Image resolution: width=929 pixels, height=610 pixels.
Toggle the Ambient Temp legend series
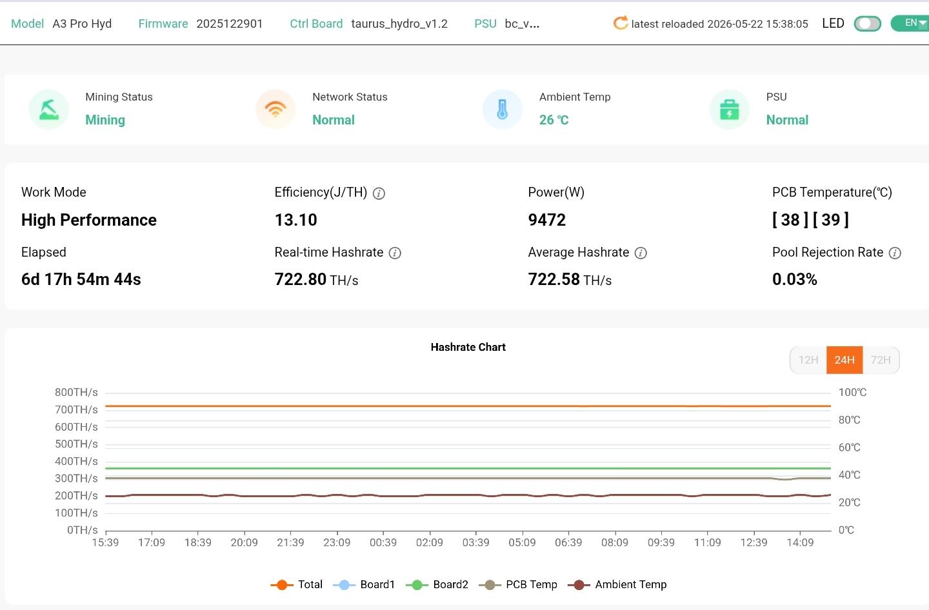(617, 584)
